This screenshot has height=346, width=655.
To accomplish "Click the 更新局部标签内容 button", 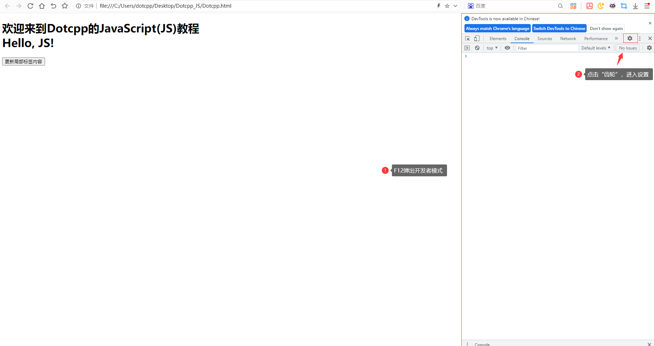I will tap(23, 62).
